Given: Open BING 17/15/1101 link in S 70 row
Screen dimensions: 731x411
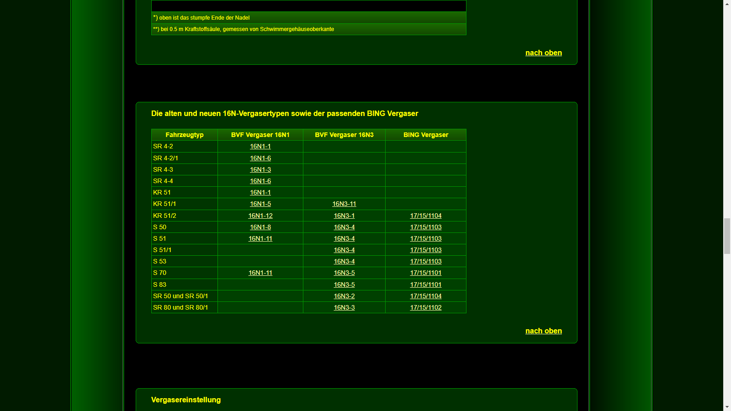Looking at the screenshot, I should [425, 273].
